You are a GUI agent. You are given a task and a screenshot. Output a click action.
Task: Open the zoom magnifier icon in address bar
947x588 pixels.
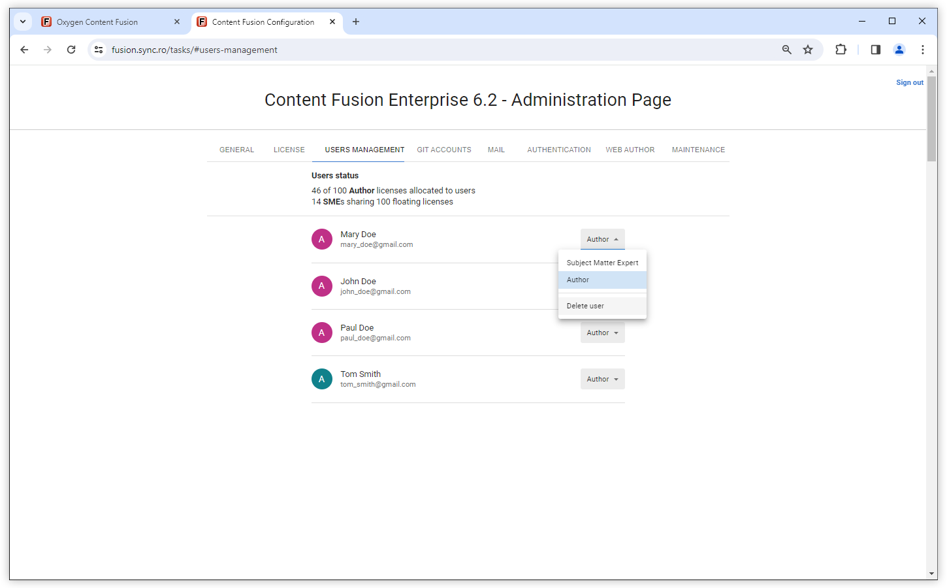787,50
